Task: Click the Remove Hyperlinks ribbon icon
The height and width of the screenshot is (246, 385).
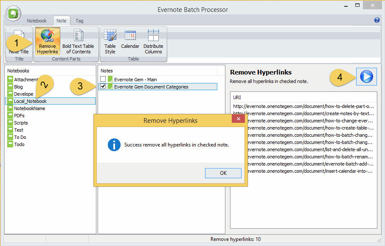Action: tap(48, 41)
